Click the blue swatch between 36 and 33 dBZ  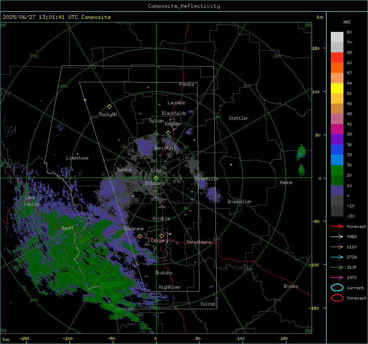tap(337, 150)
